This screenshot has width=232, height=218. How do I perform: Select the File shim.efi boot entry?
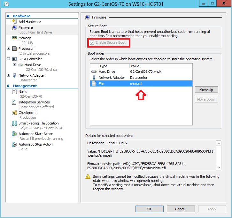pyautogui.click(x=141, y=84)
